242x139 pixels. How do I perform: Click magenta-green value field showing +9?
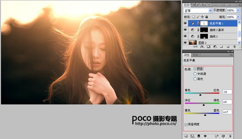click(227, 102)
